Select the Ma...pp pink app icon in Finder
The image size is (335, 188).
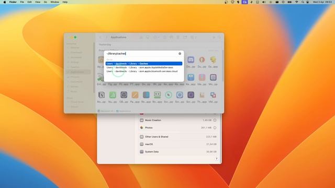[x=202, y=77]
